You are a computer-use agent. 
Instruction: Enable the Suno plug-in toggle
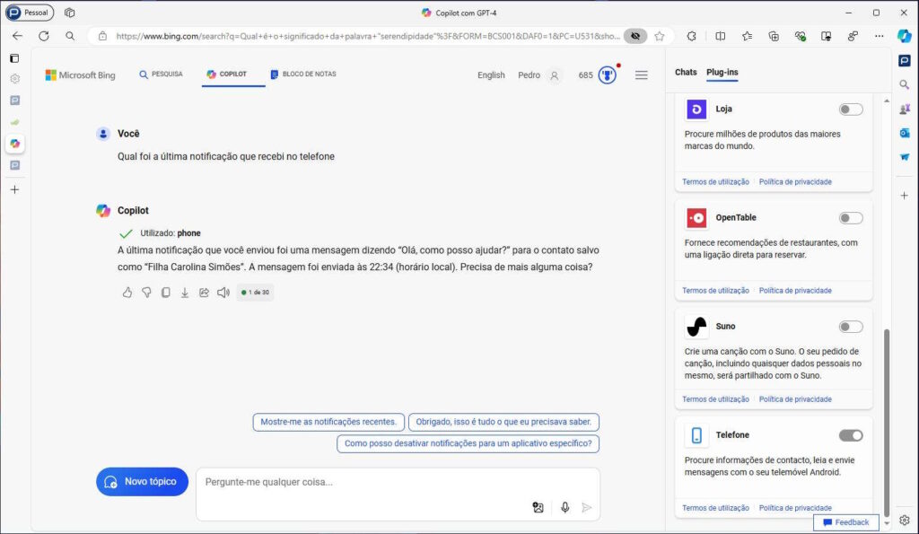(851, 327)
